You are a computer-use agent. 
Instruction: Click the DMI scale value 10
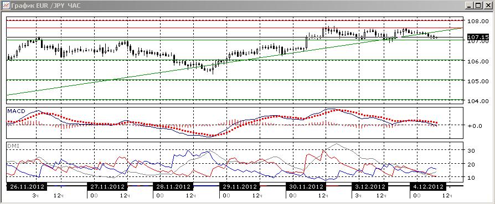tap(471, 178)
